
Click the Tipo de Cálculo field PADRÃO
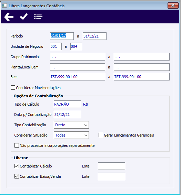67,104
